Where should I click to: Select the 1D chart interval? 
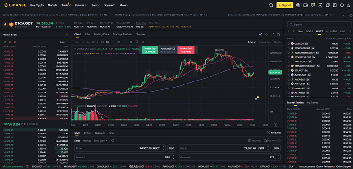pyautogui.click(x=102, y=42)
